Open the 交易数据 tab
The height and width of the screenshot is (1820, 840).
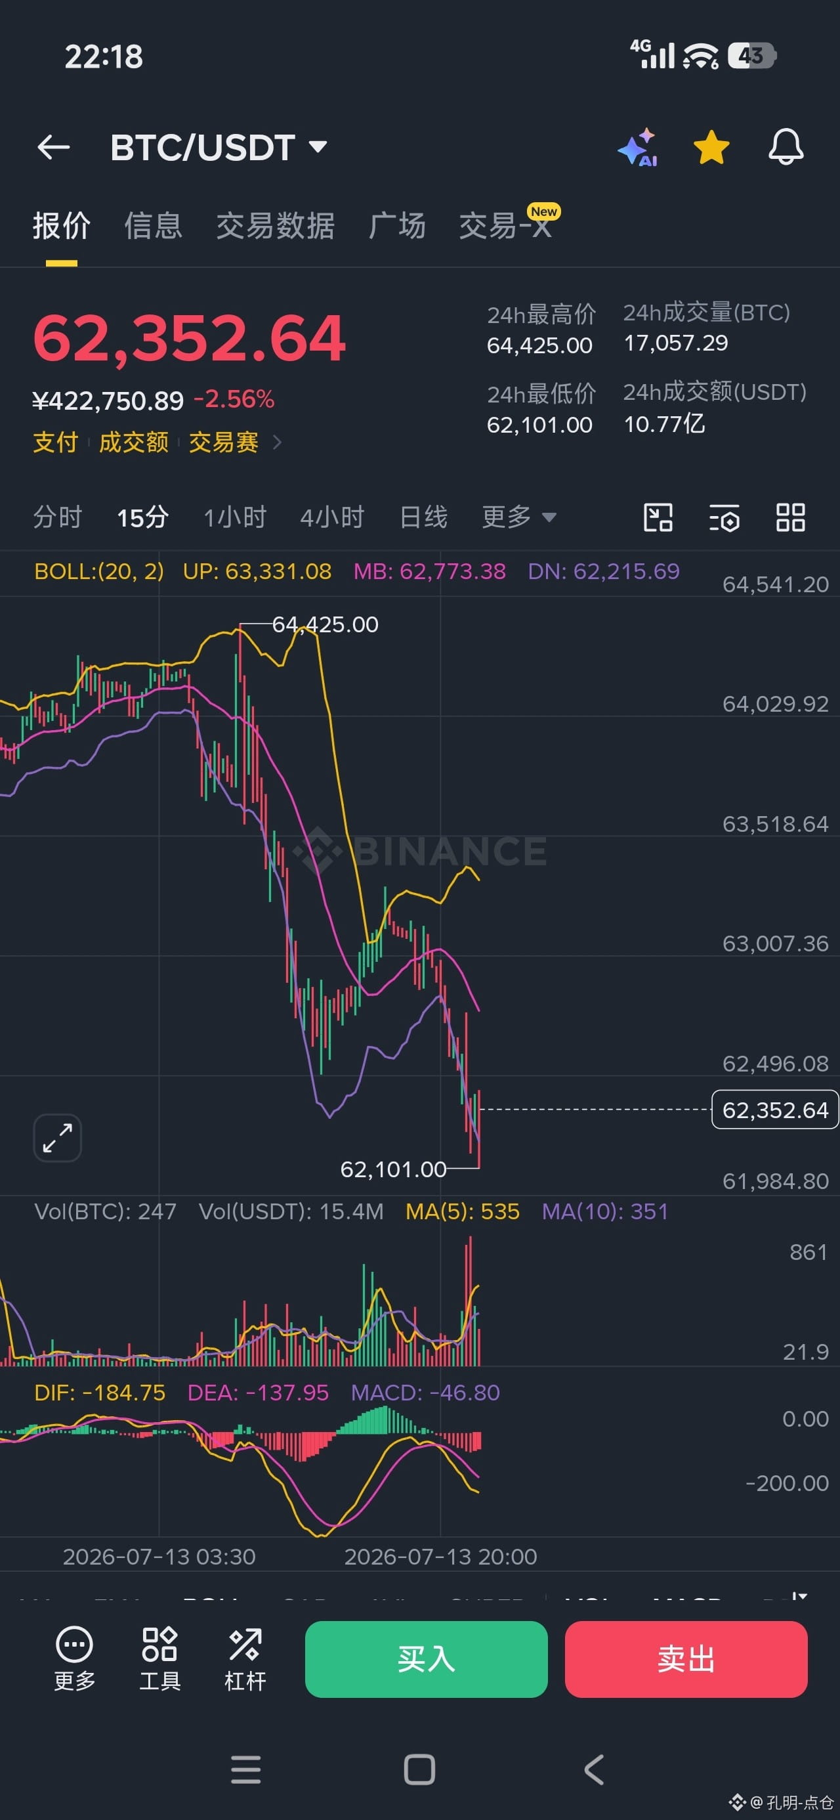[276, 226]
